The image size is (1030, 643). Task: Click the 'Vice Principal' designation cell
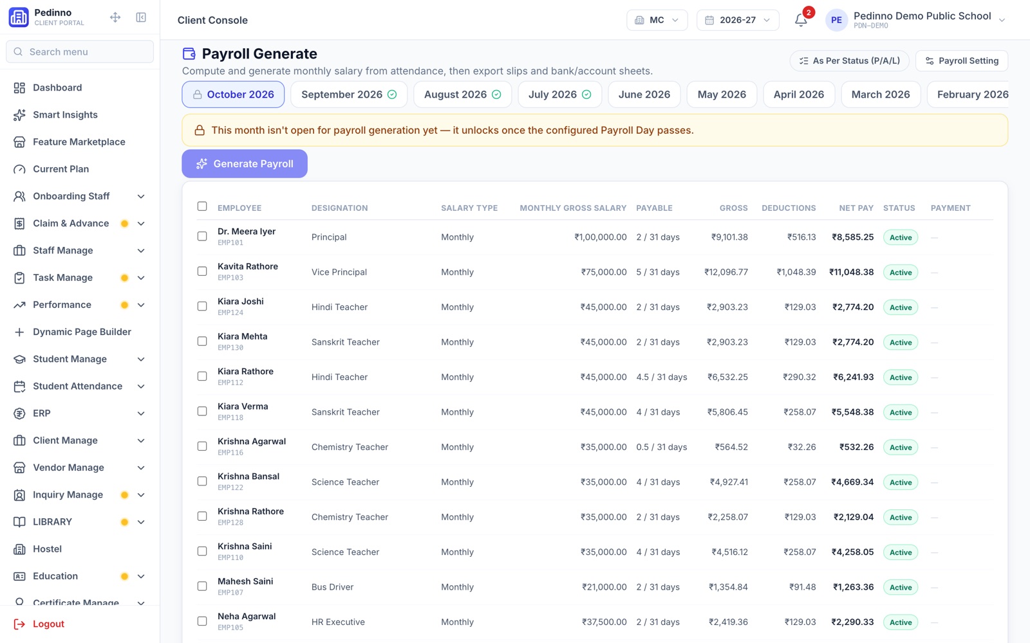[x=339, y=272]
